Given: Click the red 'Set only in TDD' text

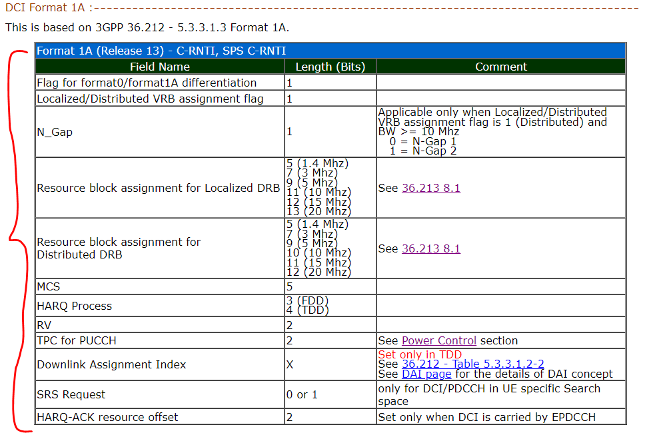Looking at the screenshot, I should coord(419,354).
